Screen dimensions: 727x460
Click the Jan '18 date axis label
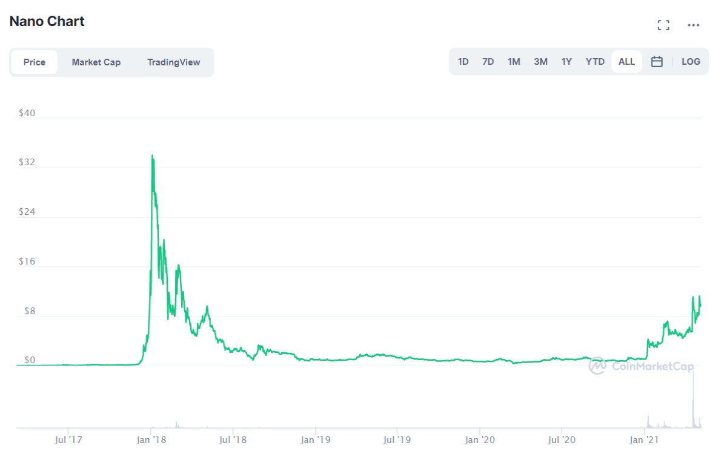pos(151,439)
